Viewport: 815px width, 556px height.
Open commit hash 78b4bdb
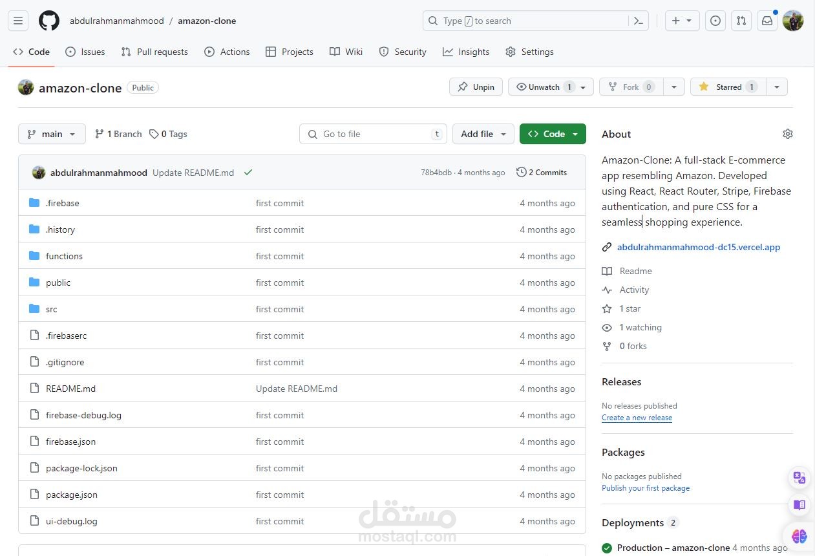point(436,173)
